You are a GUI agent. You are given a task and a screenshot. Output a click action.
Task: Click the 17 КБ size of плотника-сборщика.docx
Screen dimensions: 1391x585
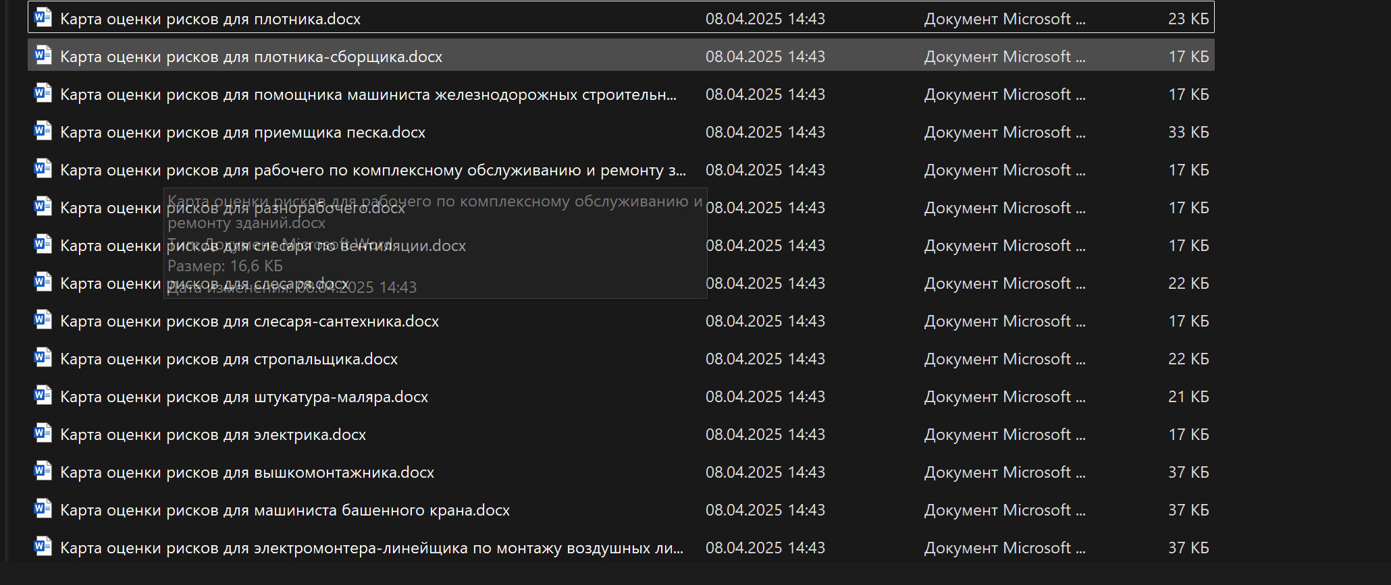(x=1188, y=57)
